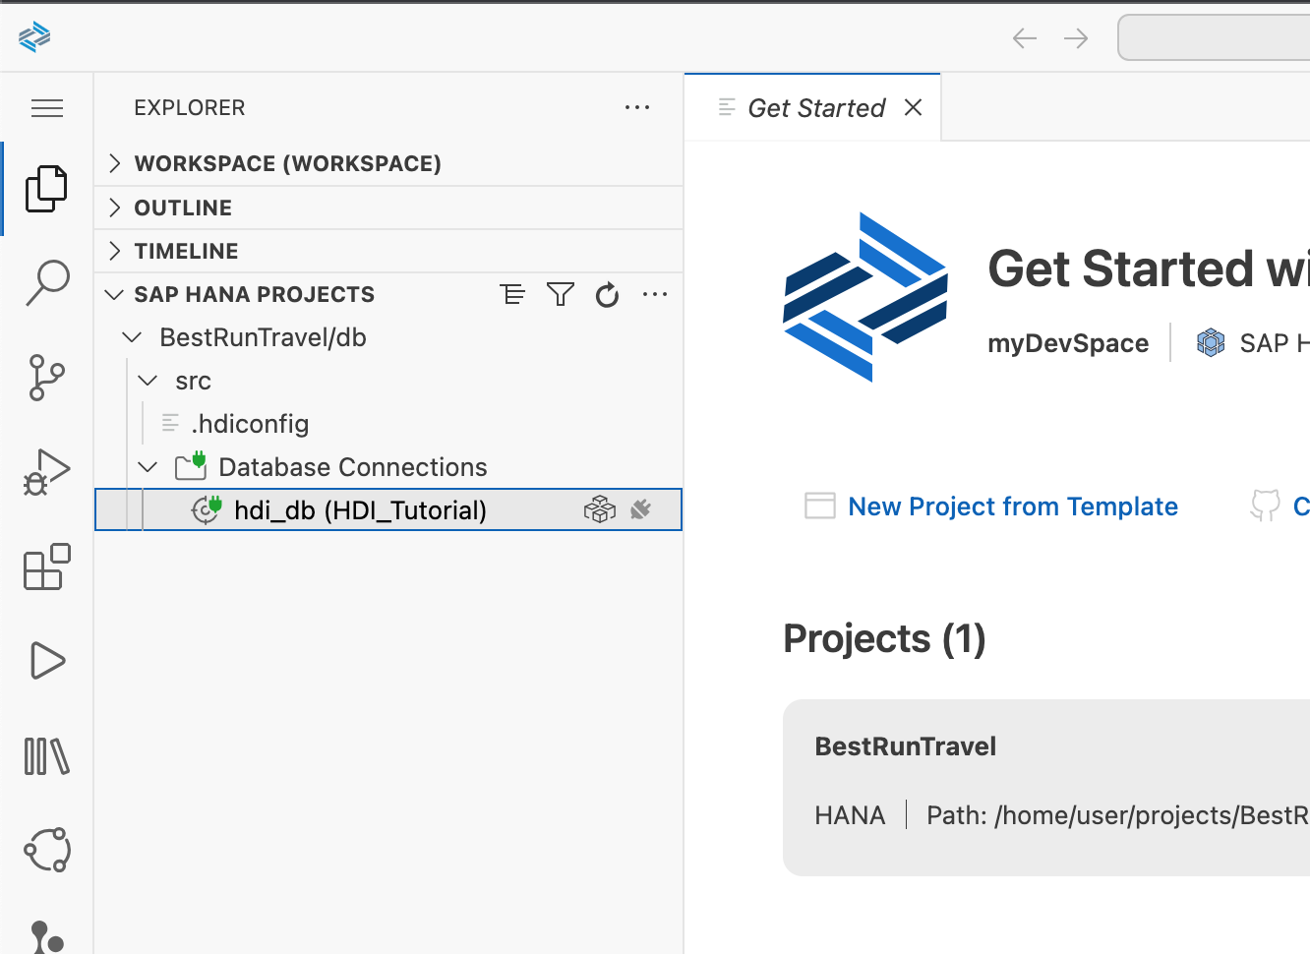
Task: Collapse all in SAP HANA Projects
Action: tap(512, 294)
